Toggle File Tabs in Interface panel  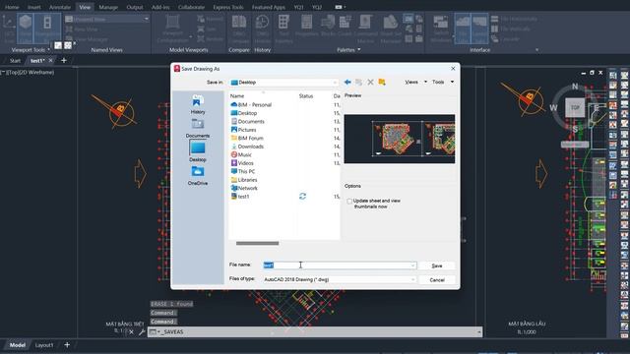tap(463, 29)
